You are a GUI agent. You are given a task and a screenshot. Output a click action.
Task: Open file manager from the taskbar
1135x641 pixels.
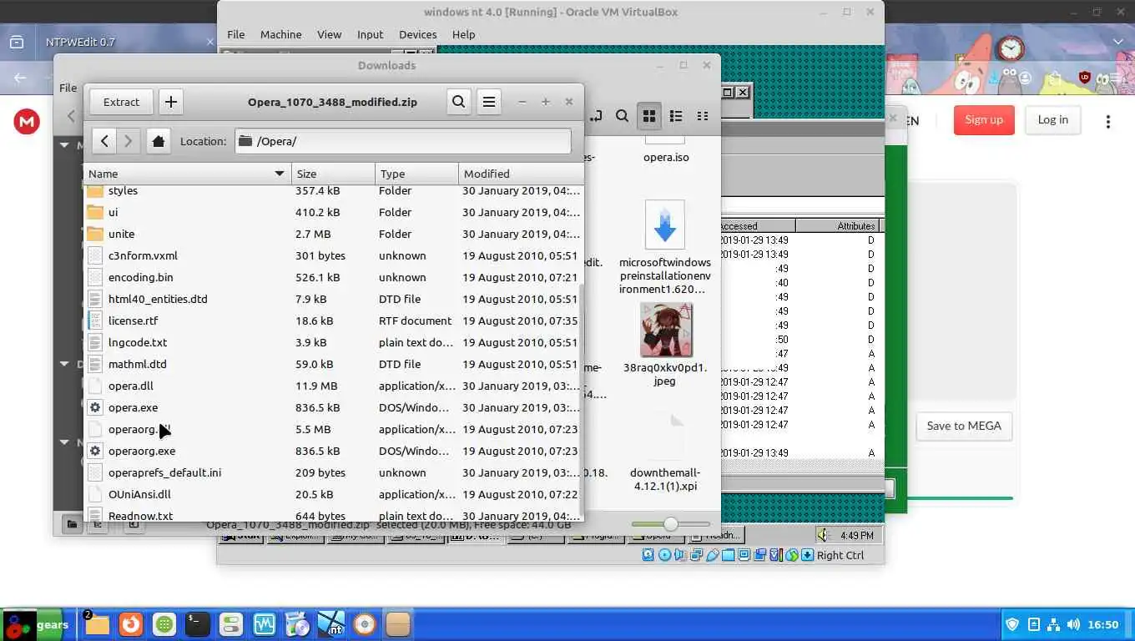97,624
